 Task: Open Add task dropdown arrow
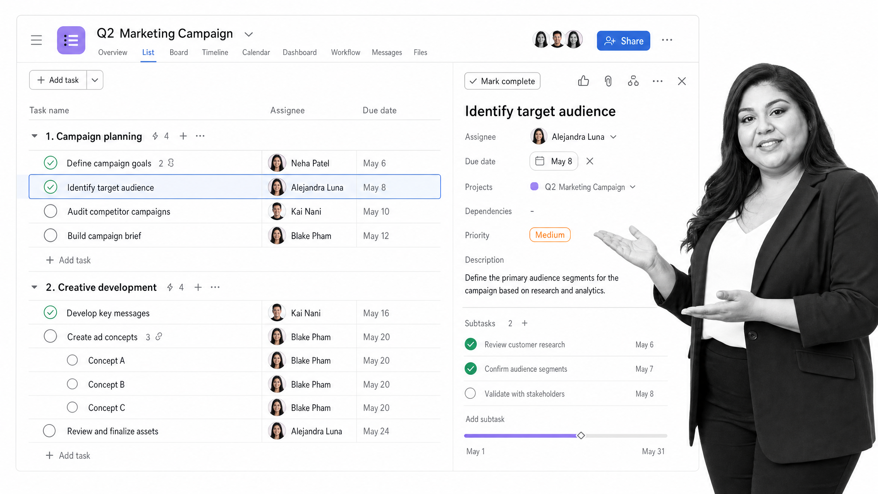coord(95,80)
